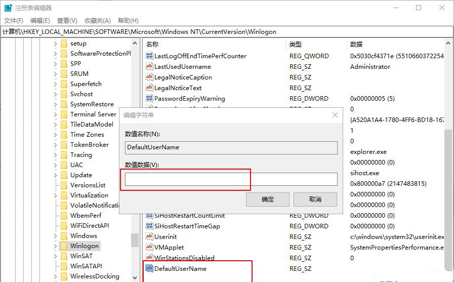Select the LegalNoticeCaption value icon
454x282 pixels.
coord(149,77)
